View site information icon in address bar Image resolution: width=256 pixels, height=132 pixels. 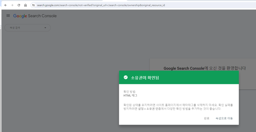(33, 5)
